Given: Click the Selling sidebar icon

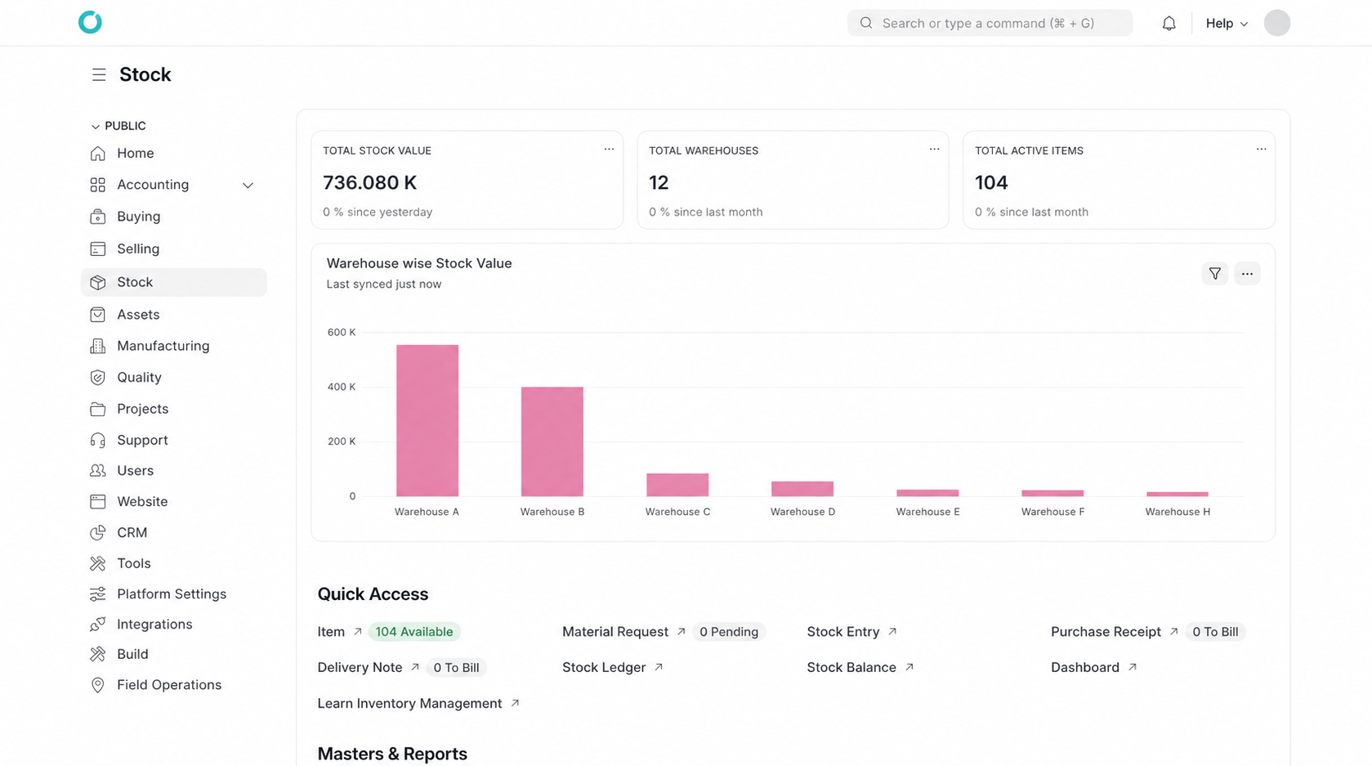Looking at the screenshot, I should pos(98,249).
